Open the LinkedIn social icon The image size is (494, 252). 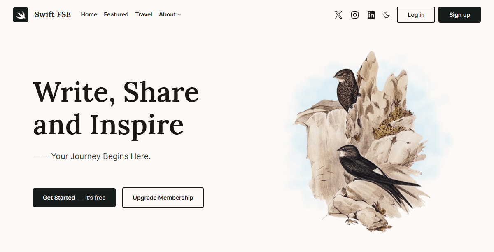pos(371,15)
